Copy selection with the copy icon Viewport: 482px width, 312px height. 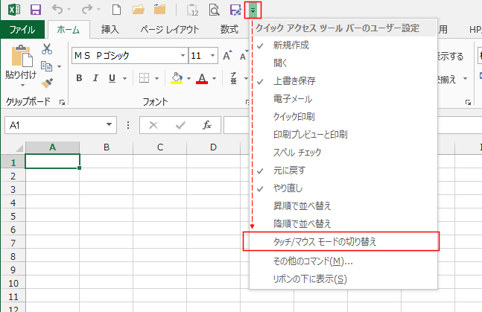coord(46,66)
